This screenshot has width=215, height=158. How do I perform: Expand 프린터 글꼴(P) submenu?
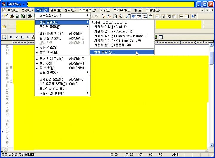click(x=62, y=27)
